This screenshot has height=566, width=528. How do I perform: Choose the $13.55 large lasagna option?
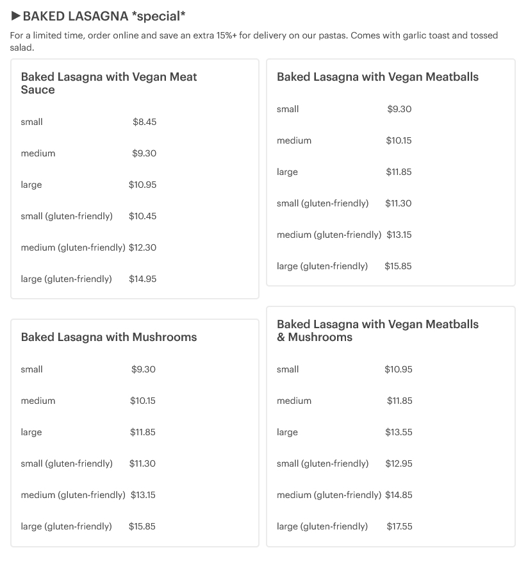(x=344, y=432)
